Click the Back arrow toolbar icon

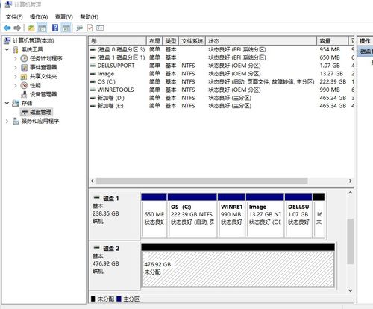click(7, 28)
